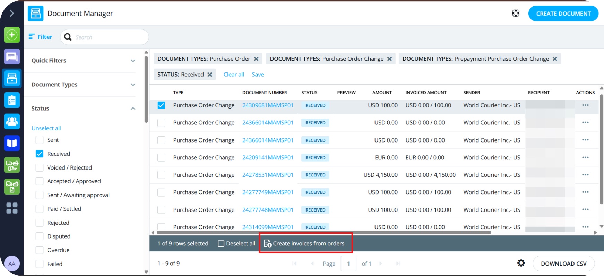Collapse the Status filter section

click(x=133, y=109)
